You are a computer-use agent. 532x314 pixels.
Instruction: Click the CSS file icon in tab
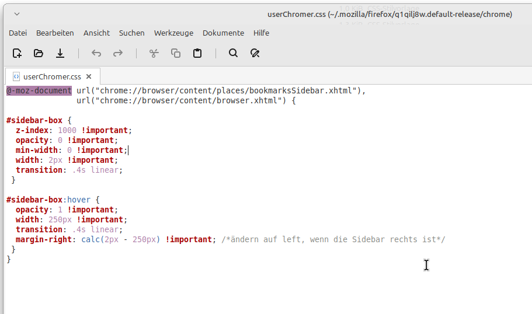tap(16, 76)
